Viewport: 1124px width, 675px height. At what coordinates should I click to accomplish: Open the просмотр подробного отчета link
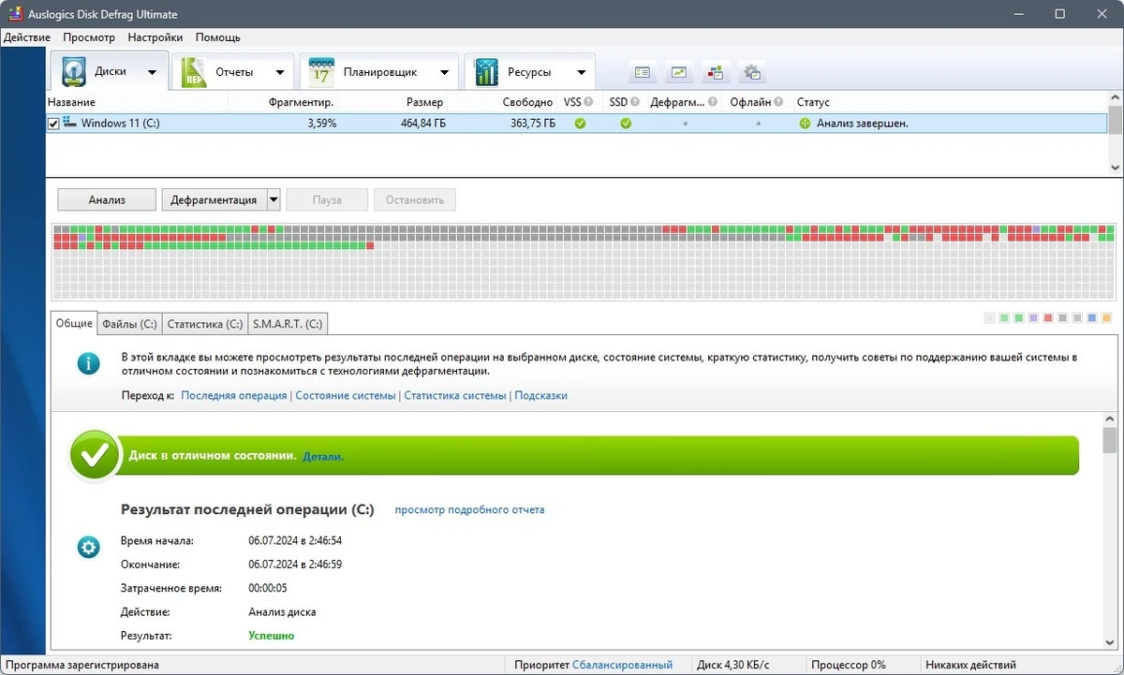[469, 509]
